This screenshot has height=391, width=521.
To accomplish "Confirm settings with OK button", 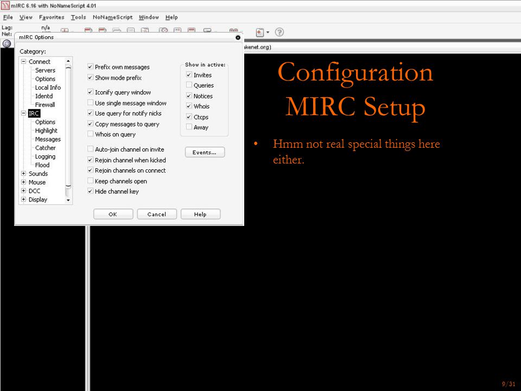I will tap(113, 214).
